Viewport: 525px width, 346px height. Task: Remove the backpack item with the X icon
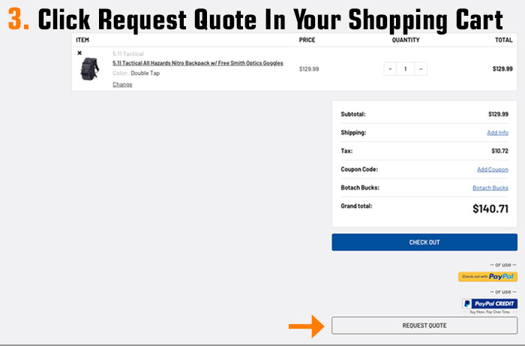click(x=79, y=53)
